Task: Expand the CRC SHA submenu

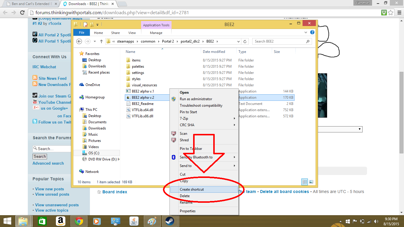Action: click(235, 125)
